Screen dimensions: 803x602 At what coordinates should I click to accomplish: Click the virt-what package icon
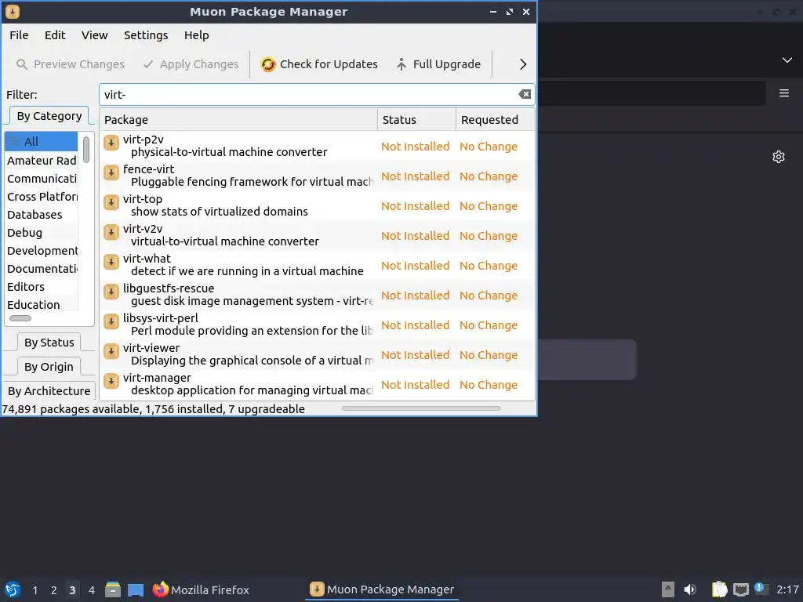111,262
